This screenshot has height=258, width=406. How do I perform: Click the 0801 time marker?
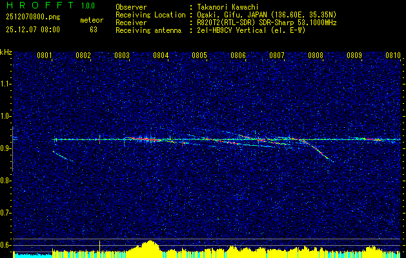[x=44, y=55]
